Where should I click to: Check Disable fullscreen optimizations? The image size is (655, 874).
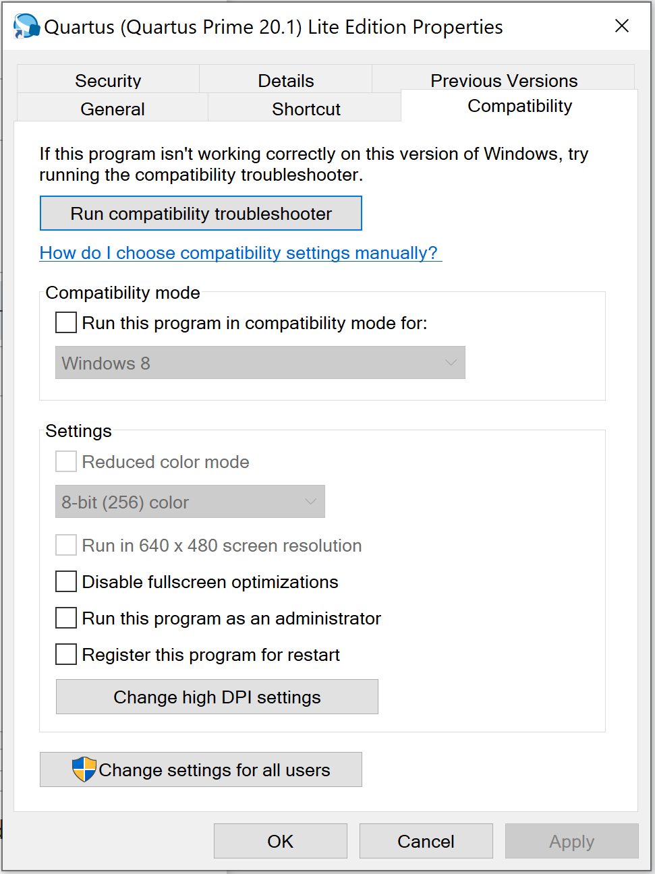click(x=66, y=581)
